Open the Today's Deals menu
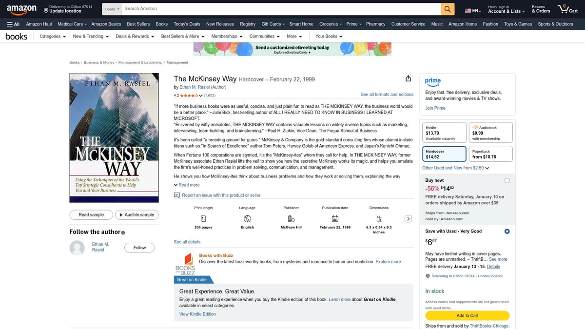Image resolution: width=585 pixels, height=329 pixels. tap(187, 23)
